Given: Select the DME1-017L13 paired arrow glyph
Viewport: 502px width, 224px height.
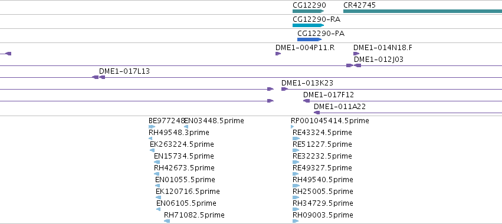Looking at the screenshot, I should click(99, 77).
